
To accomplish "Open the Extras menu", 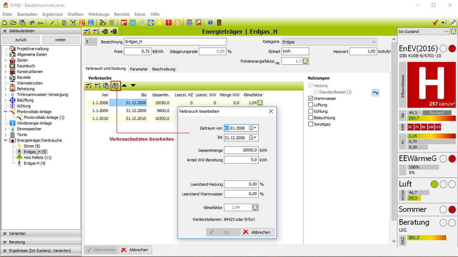I will click(140, 14).
